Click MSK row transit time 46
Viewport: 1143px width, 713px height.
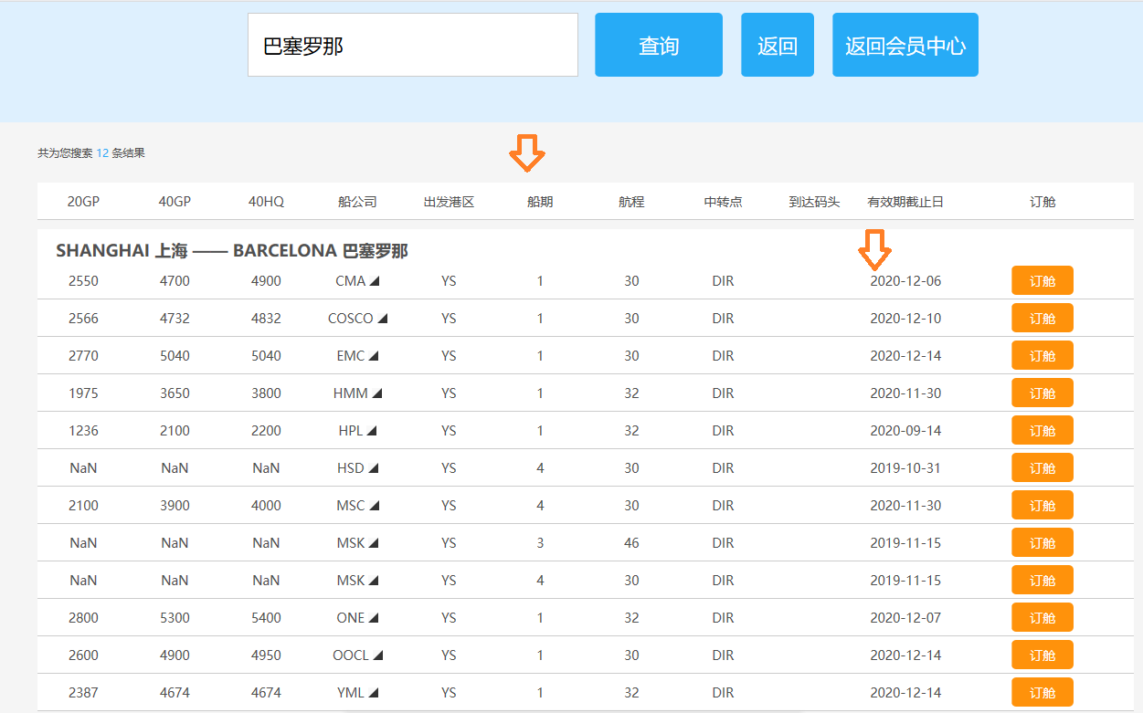(631, 543)
